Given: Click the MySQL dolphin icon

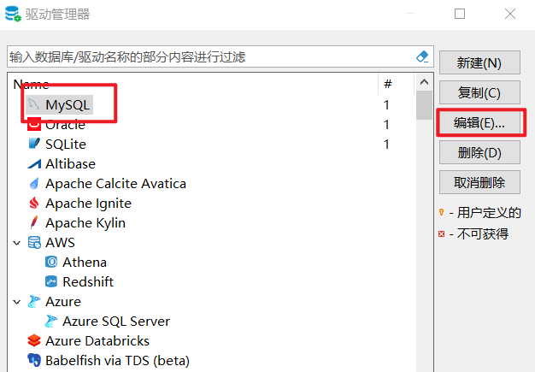Looking at the screenshot, I should (x=34, y=104).
